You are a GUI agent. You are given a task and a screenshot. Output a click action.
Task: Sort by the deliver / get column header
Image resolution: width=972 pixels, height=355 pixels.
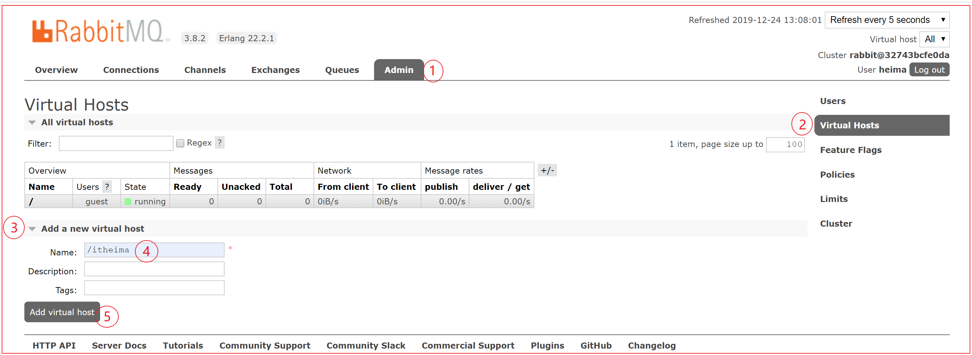coord(501,186)
